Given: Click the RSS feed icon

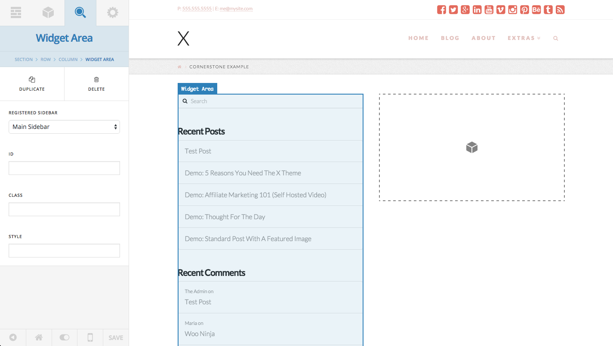Looking at the screenshot, I should 560,9.
